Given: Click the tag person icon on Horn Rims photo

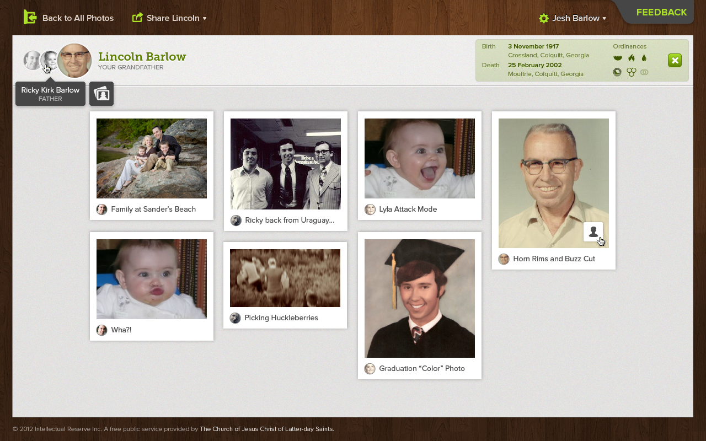Looking at the screenshot, I should [593, 232].
